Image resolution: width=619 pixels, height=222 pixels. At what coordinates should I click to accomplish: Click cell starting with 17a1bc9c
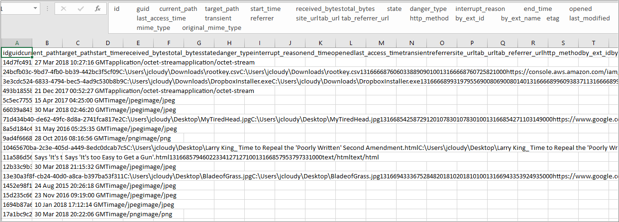(17, 214)
